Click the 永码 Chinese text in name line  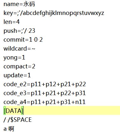pyautogui.click(x=29, y=4)
